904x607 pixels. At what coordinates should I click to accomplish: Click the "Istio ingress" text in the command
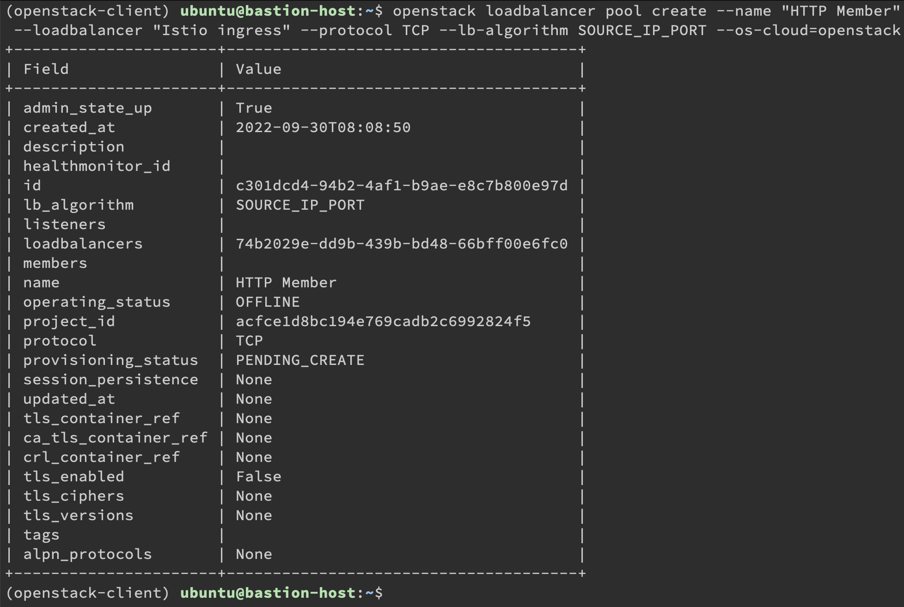tap(221, 30)
